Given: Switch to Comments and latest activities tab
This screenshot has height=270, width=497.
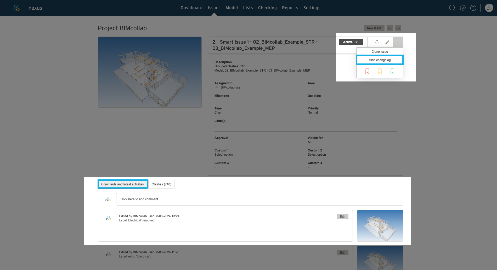Looking at the screenshot, I should (x=122, y=184).
